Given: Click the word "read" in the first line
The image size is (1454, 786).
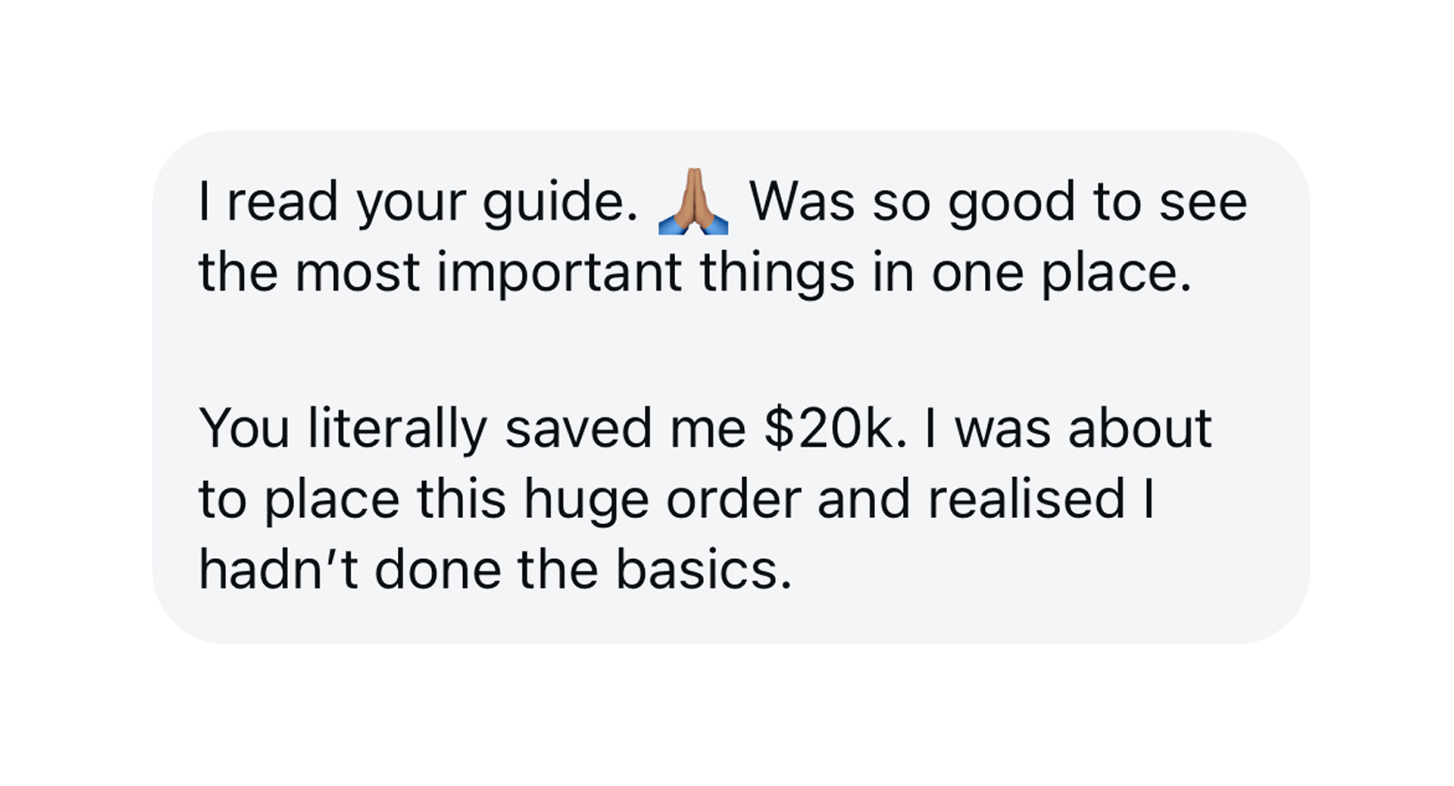Looking at the screenshot, I should pyautogui.click(x=282, y=203).
